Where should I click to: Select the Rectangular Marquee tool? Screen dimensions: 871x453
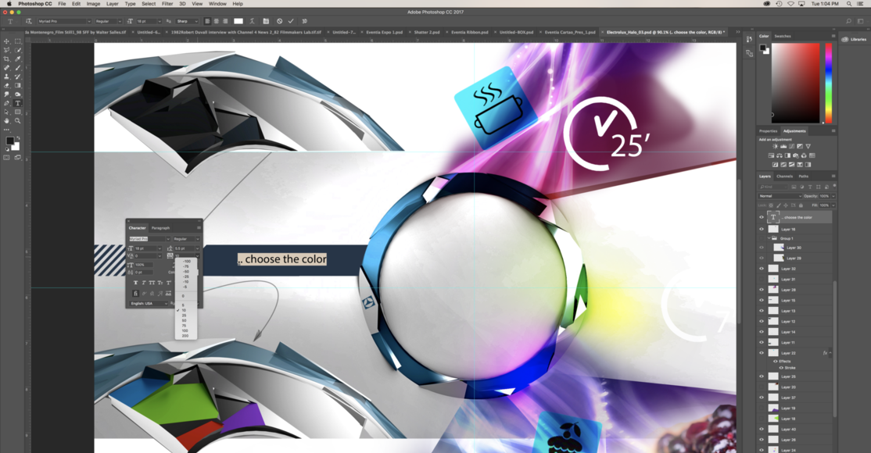(18, 41)
